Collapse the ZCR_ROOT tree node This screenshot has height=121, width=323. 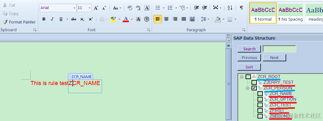pyautogui.click(x=242, y=77)
